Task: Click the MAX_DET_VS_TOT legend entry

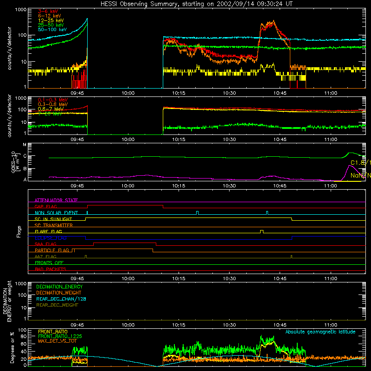Action: click(x=57, y=341)
